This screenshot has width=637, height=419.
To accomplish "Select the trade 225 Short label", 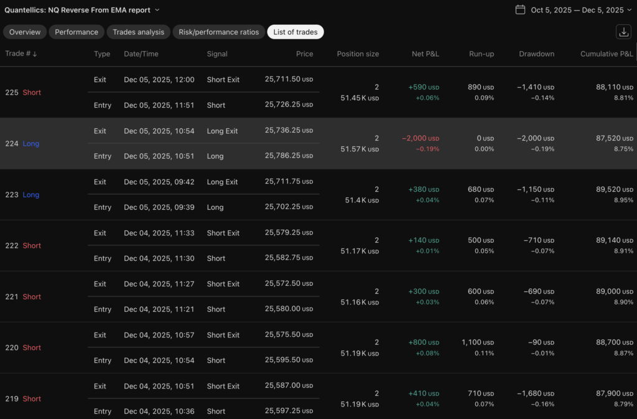I will [23, 93].
